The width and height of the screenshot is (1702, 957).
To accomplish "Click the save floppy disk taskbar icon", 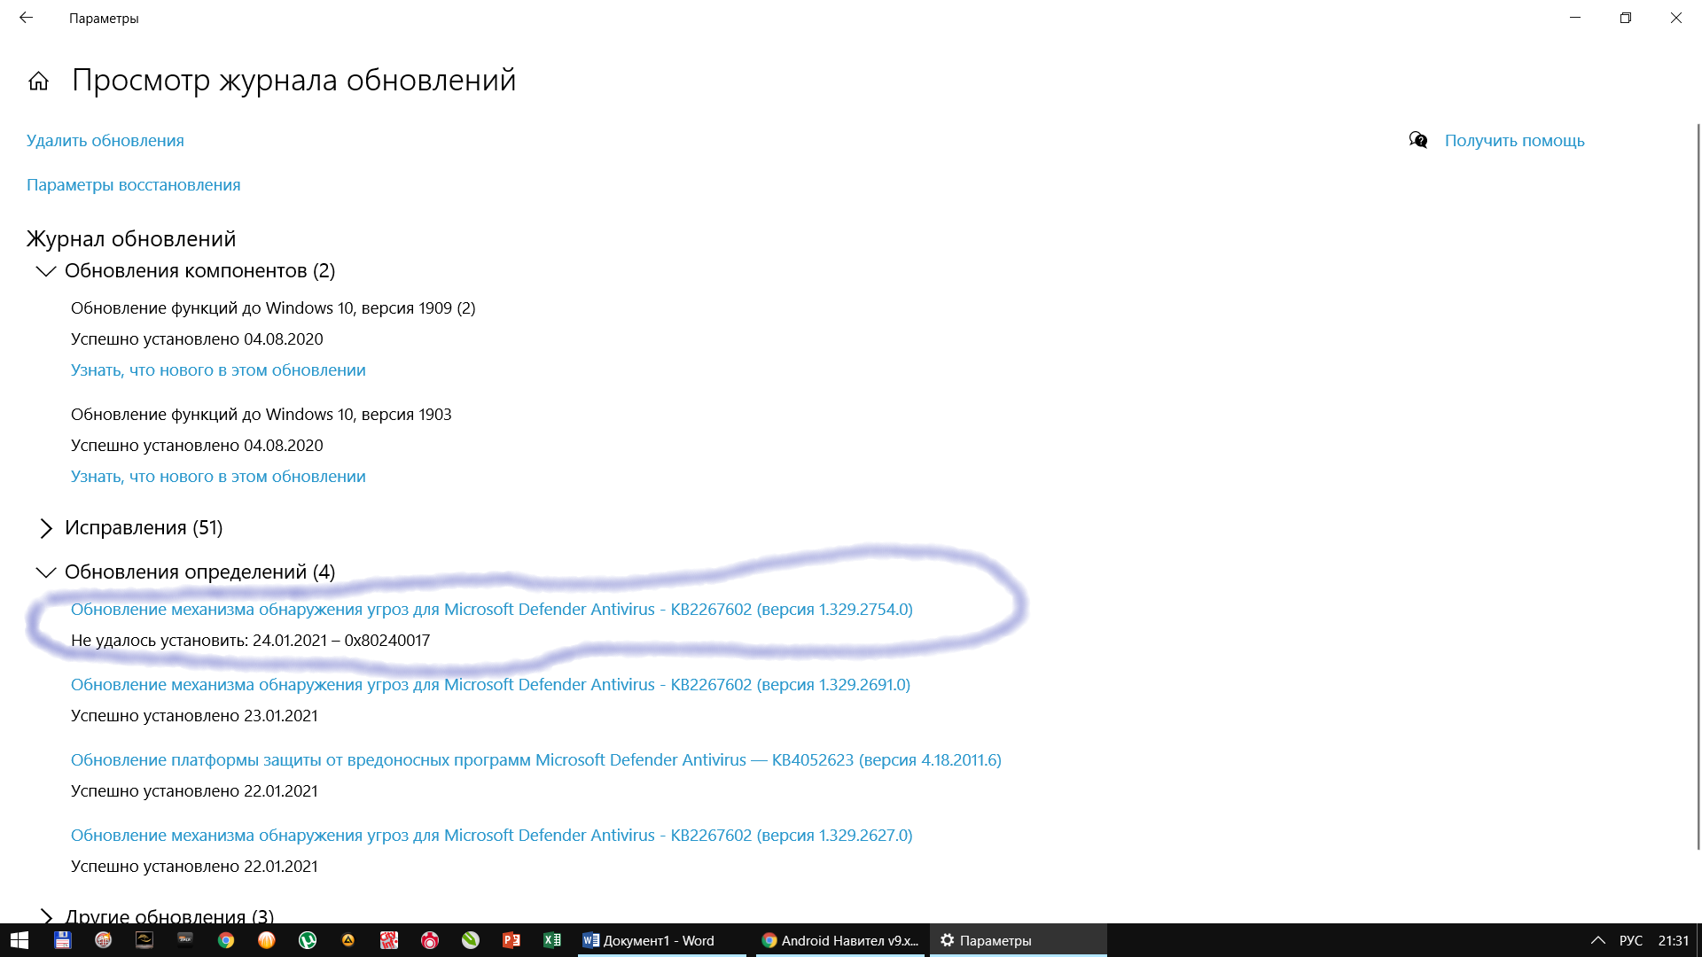I will (x=62, y=940).
